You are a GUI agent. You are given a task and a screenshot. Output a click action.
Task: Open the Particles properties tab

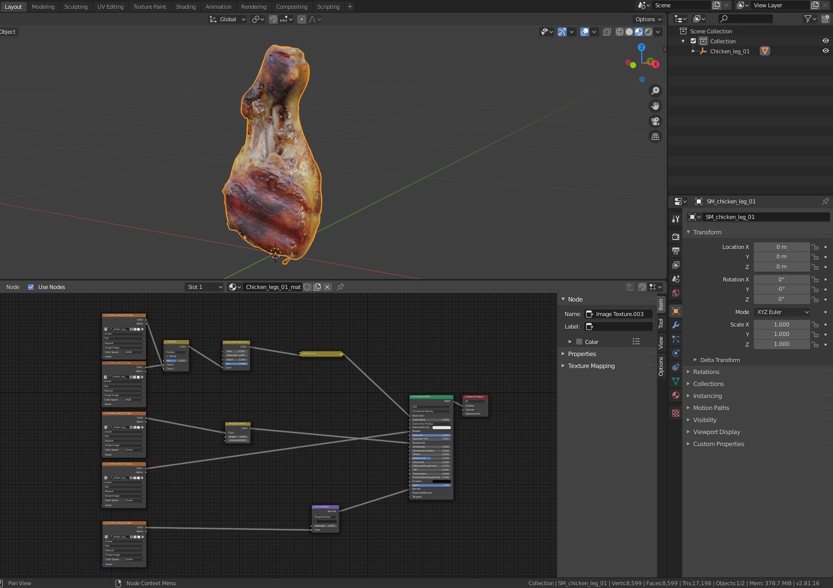coord(676,339)
